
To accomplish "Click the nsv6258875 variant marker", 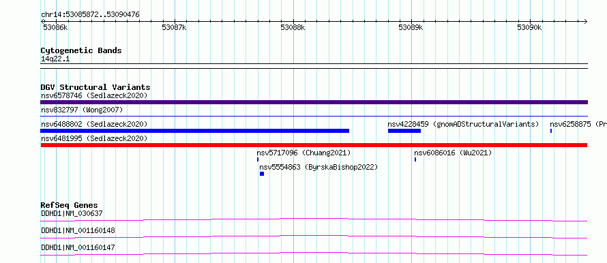I will click(x=551, y=131).
